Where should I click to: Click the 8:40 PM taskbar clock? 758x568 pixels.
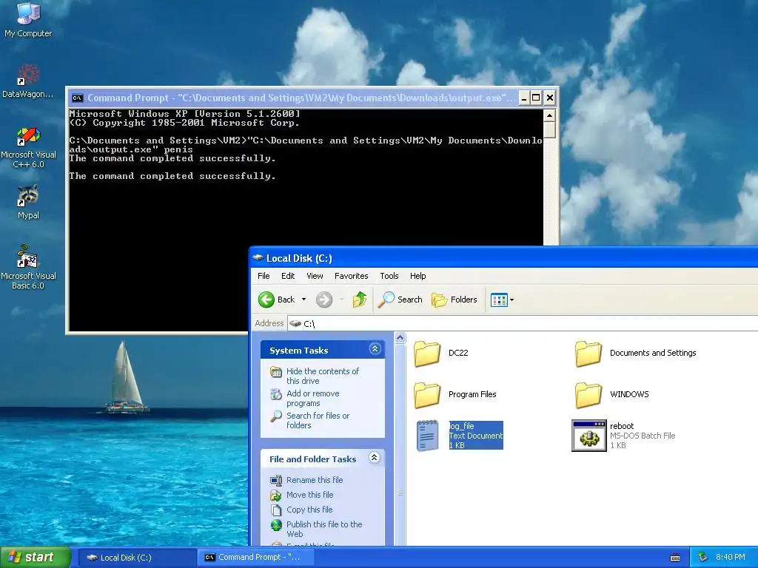click(x=731, y=558)
